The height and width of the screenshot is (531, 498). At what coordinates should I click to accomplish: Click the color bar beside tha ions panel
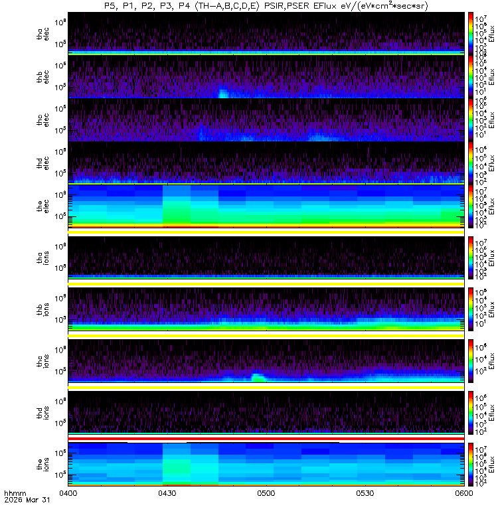tap(471, 258)
